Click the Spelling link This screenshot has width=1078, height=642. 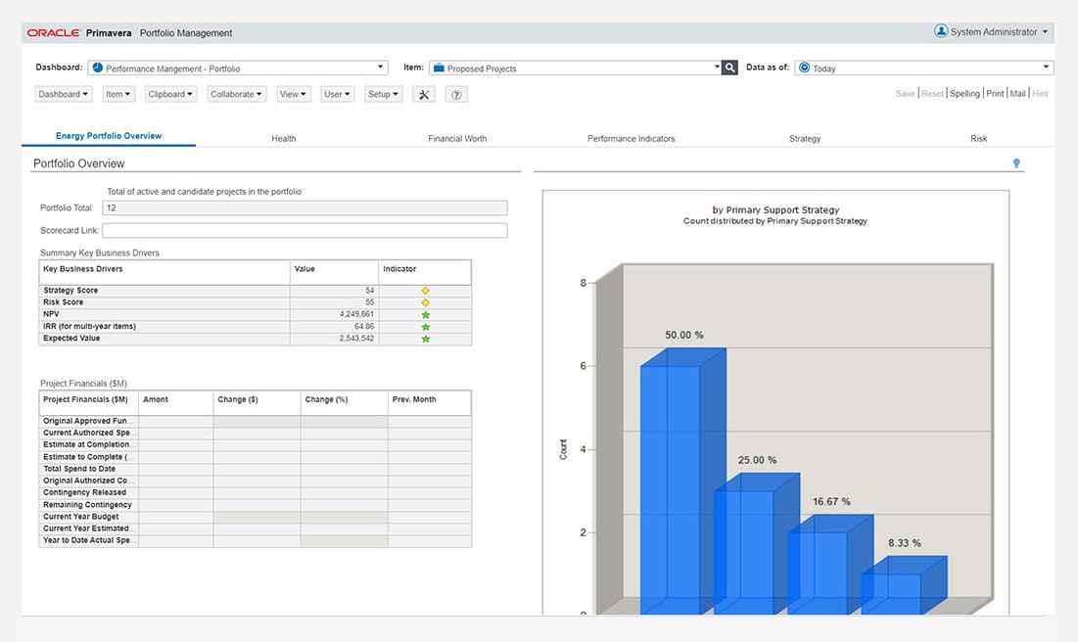[x=964, y=94]
